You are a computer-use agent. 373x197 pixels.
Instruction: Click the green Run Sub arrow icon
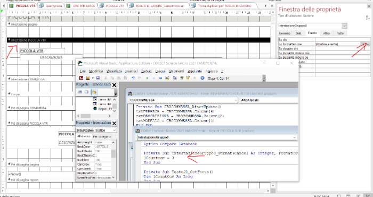pyautogui.click(x=147, y=78)
